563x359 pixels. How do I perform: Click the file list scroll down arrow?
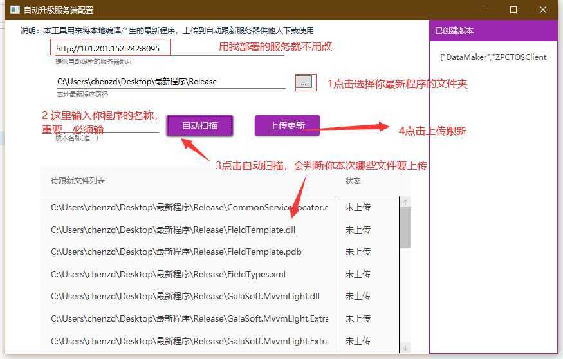pos(405,347)
